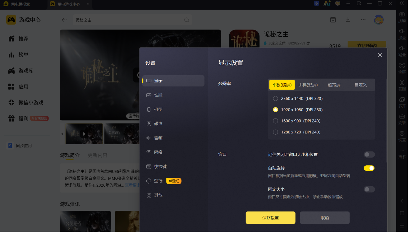Click the search magnifier icon
Screen dimensions: 408x232
pyautogui.click(x=186, y=20)
